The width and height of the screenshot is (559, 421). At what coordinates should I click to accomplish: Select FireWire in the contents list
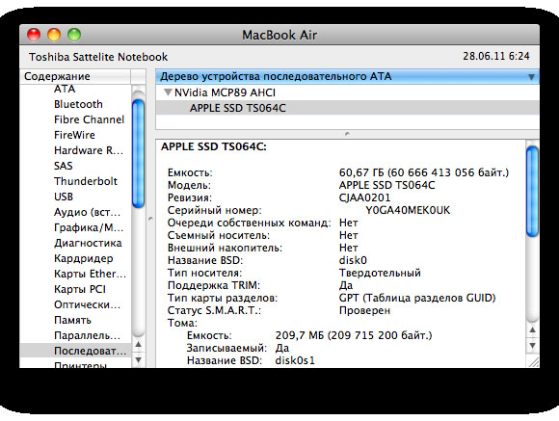coord(74,135)
